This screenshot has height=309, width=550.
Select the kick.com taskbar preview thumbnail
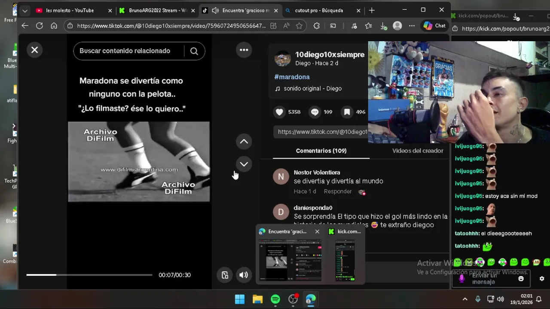[x=345, y=260]
